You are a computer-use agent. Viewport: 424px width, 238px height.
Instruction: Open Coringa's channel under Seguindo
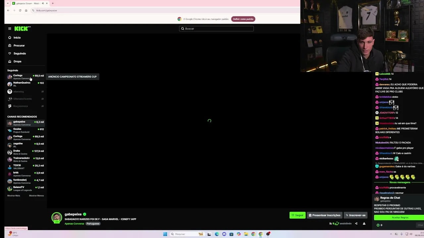26,77
